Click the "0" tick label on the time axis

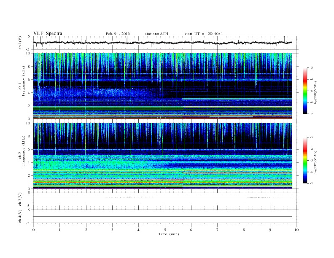click(x=33, y=230)
